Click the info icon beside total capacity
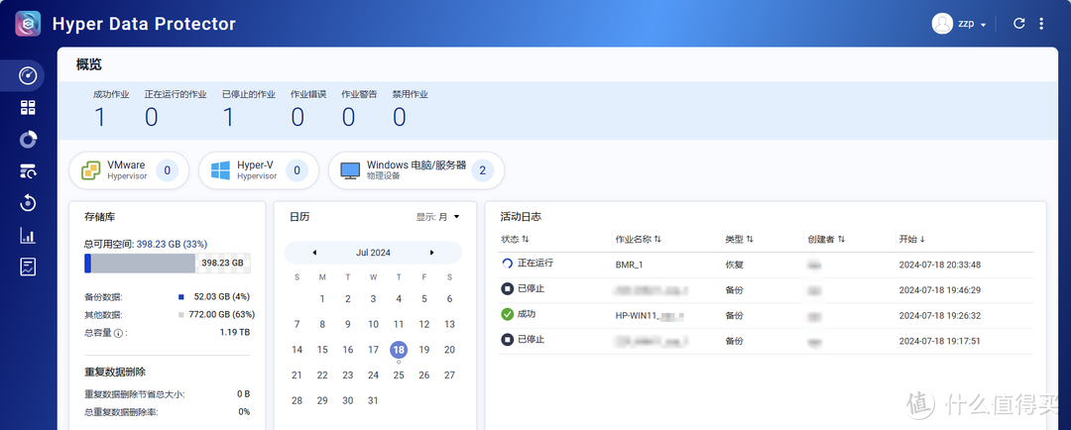 click(118, 333)
